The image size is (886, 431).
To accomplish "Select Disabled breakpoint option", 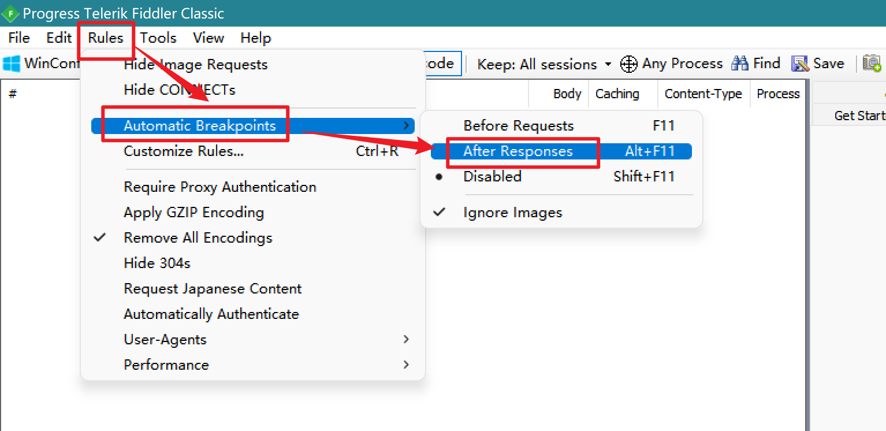I will tap(561, 176).
